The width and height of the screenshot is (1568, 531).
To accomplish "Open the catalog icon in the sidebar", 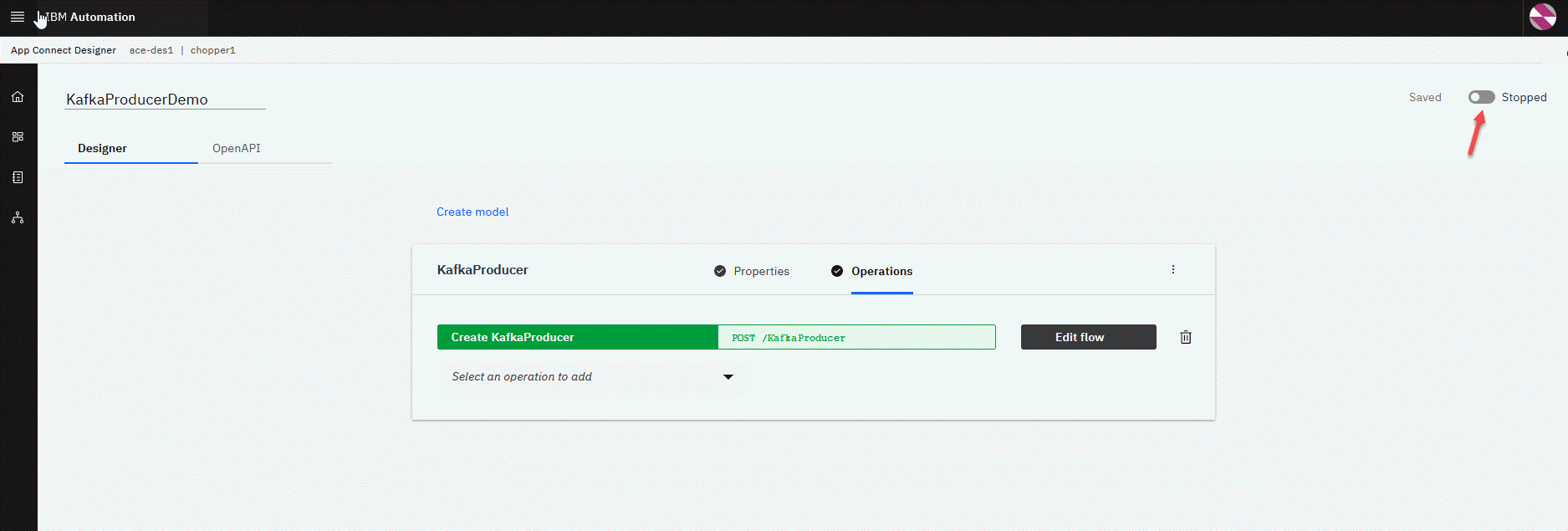I will click(x=18, y=177).
